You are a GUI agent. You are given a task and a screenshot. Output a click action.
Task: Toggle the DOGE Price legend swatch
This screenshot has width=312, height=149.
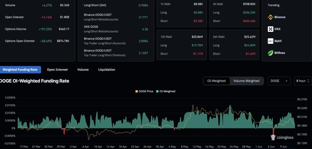[x=136, y=91]
